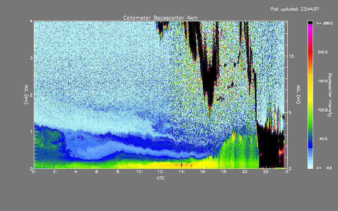Click the 3 km tick label on left axis

(x=31, y=58)
